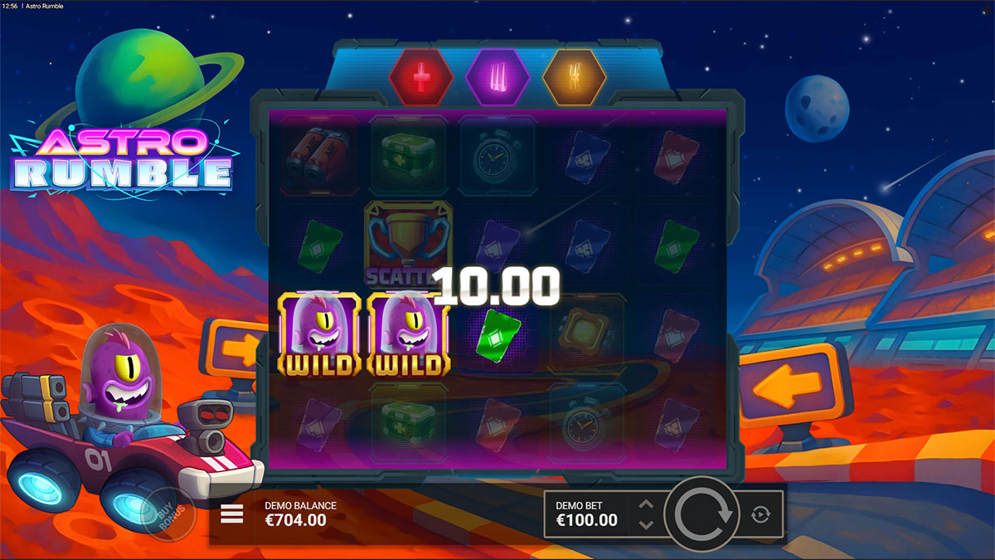Click the 10.00 win amount display
995x560 pixels.
(498, 287)
